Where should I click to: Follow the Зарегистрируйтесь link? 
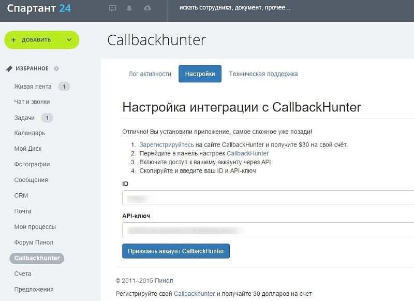point(166,145)
